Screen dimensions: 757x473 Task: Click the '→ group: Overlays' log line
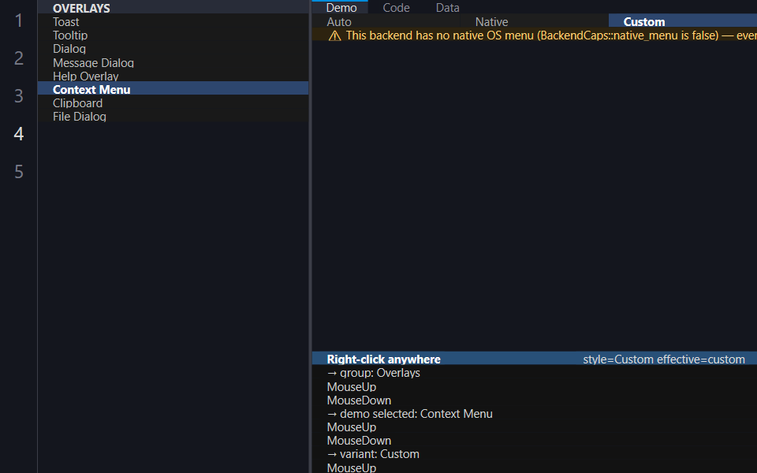(x=373, y=373)
